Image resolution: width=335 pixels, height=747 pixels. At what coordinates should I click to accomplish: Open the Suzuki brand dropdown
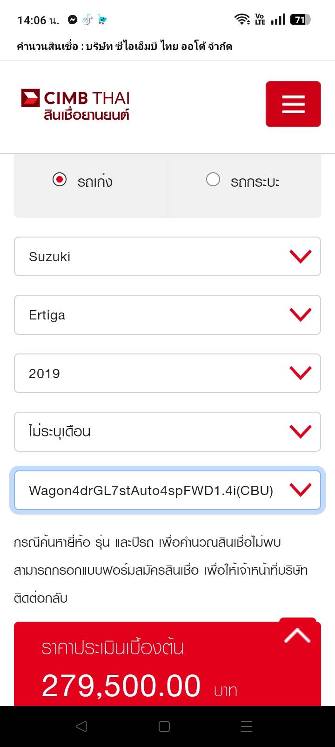(x=167, y=257)
